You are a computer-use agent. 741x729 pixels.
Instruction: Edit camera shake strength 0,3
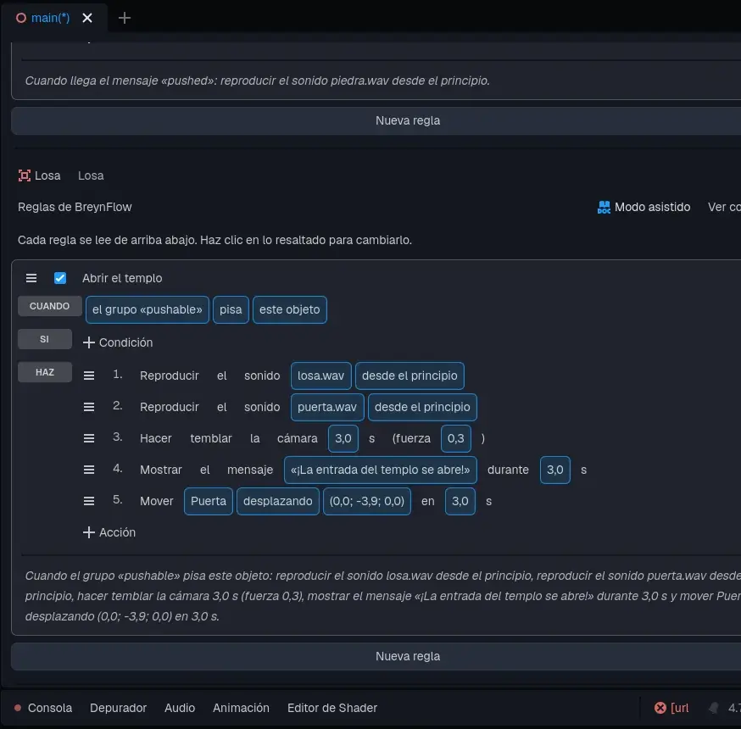point(455,438)
